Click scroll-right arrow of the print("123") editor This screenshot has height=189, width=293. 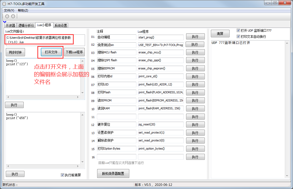78,97
